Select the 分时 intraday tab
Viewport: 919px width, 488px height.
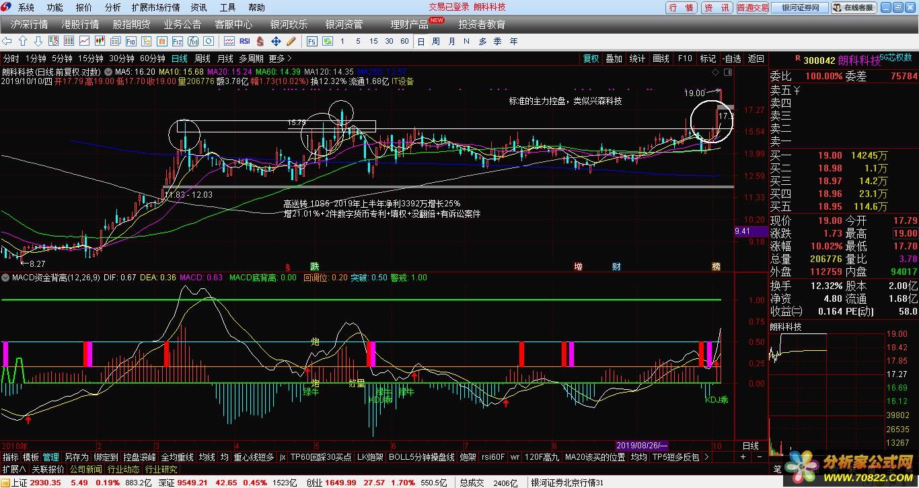click(x=11, y=58)
